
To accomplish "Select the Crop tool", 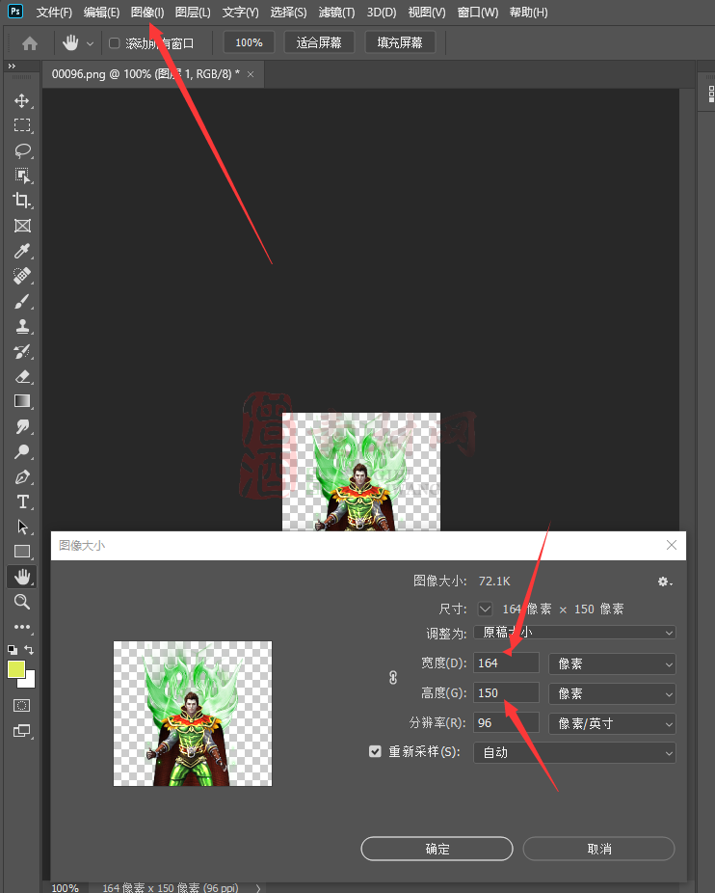I will tap(22, 201).
